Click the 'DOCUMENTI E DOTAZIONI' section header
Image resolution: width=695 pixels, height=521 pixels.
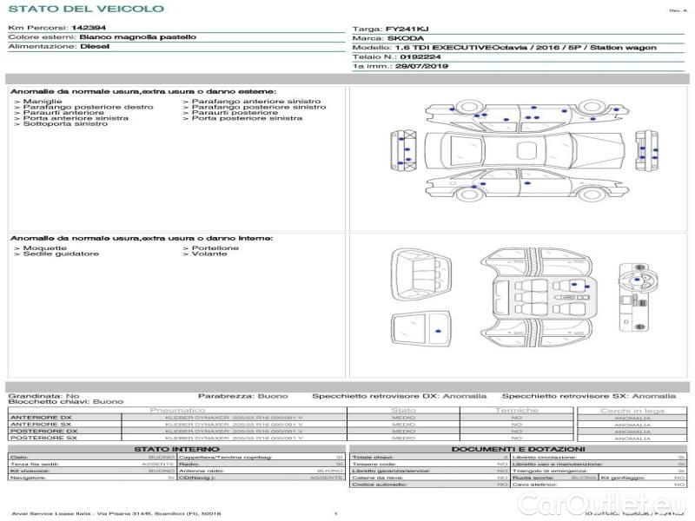518,449
